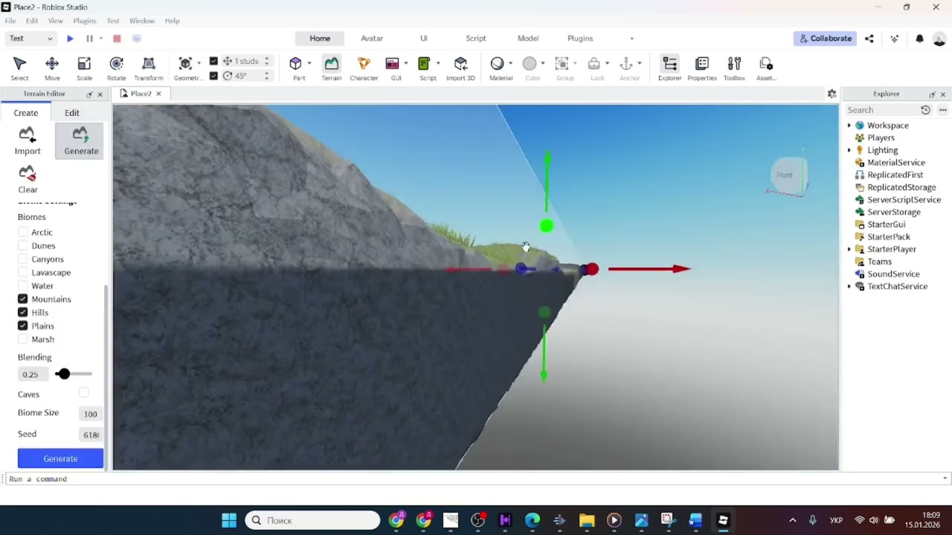Viewport: 952px width, 535px height.
Task: Open the Toolbox panel
Action: tap(734, 68)
